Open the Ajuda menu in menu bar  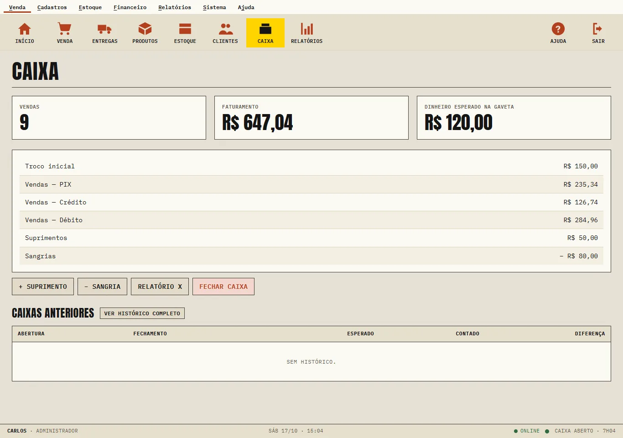coord(246,7)
